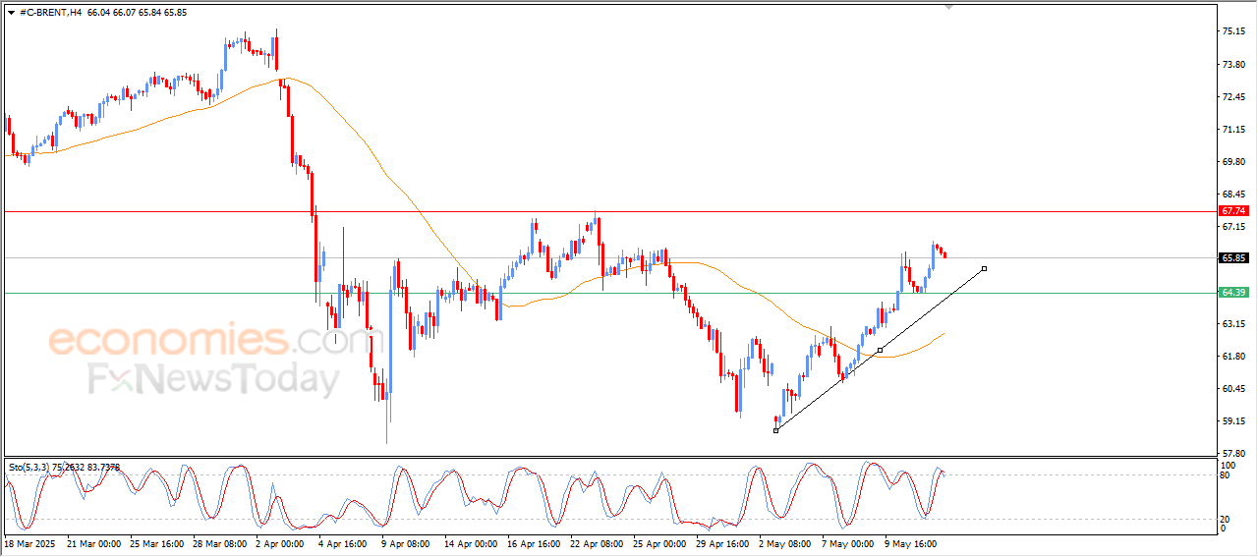Screen dimensions: 1258x557
Task: Open the dropdown arrow beside #C-BRENT title
Action: coord(11,13)
